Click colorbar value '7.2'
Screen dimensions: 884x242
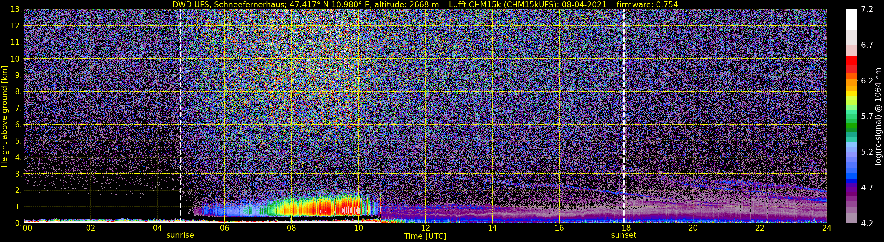pyautogui.click(x=867, y=10)
